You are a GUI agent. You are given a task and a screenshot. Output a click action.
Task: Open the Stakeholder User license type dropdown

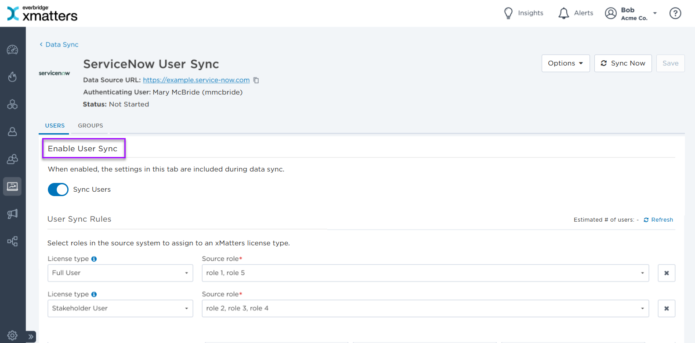click(x=120, y=308)
